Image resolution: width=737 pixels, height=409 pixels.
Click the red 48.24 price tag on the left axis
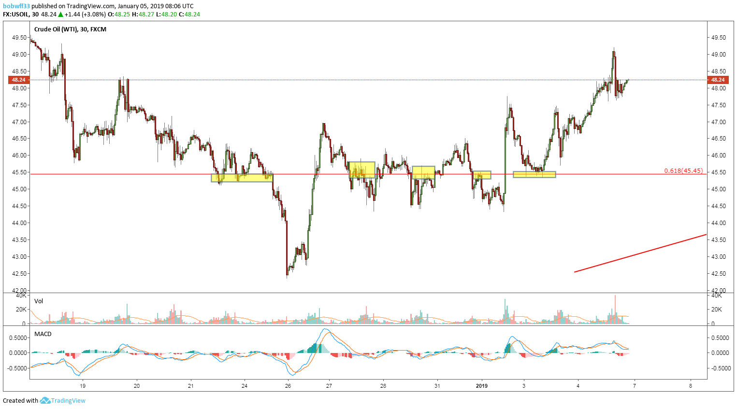[x=19, y=80]
